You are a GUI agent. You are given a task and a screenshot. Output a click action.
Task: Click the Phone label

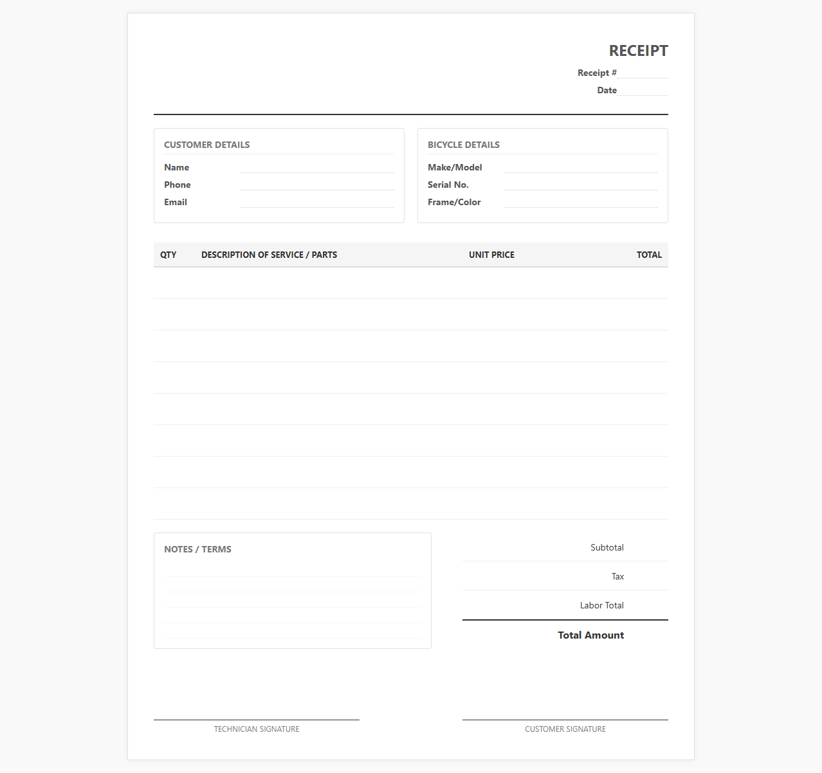(x=178, y=185)
